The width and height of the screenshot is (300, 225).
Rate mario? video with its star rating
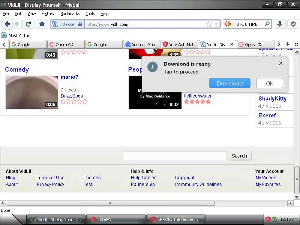74,102
